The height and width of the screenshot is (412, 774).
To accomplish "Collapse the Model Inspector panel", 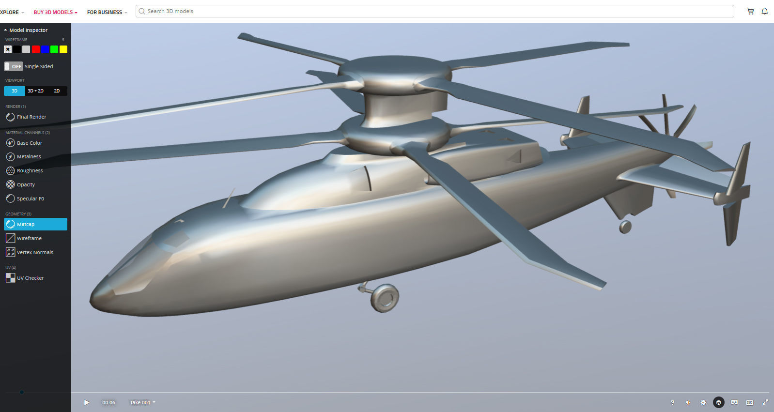I will coord(5,30).
